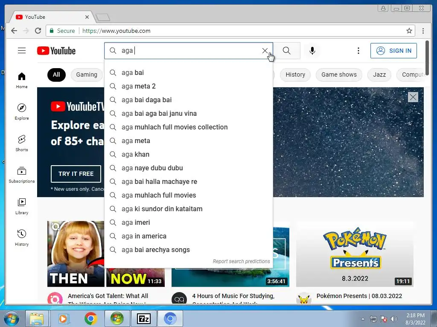Choose suggestion 'aga bai arechya songs'
The height and width of the screenshot is (327, 437).
click(x=189, y=250)
